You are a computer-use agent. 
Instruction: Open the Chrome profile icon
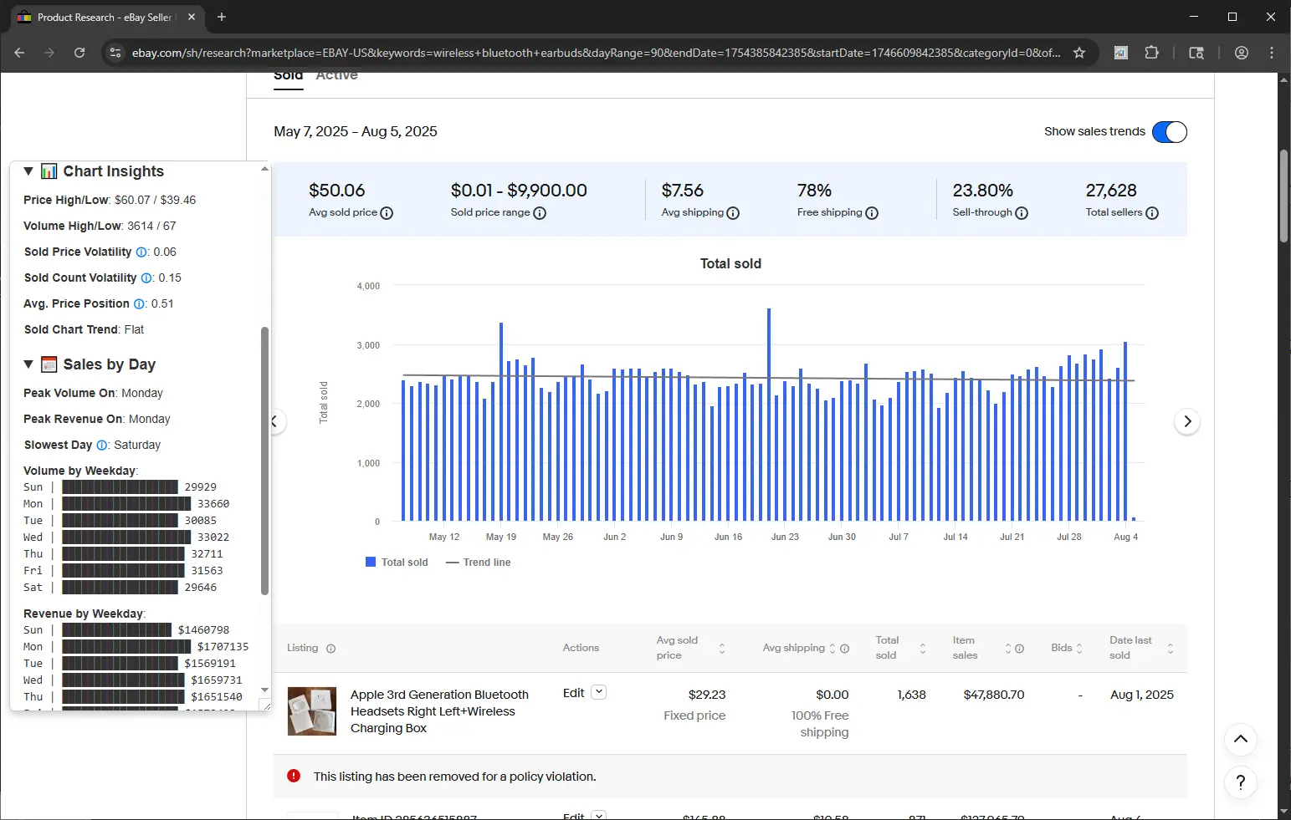coord(1242,53)
